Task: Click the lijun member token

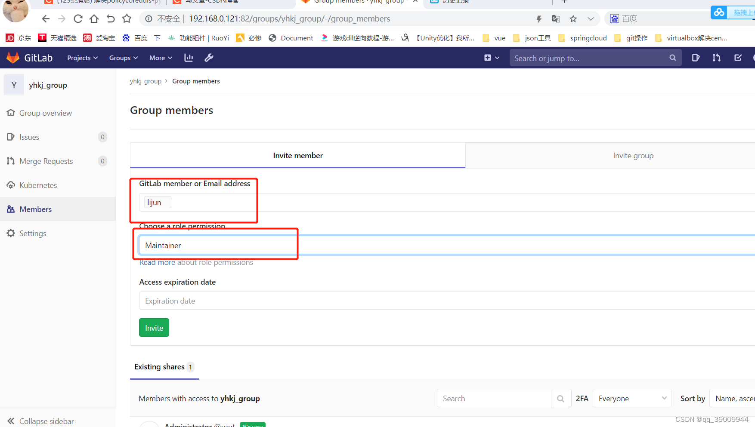Action: click(157, 202)
